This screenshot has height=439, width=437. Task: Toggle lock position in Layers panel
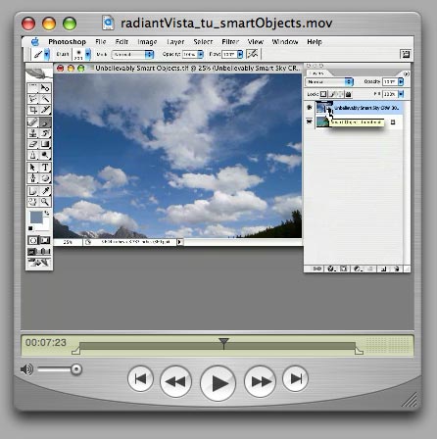coord(340,94)
